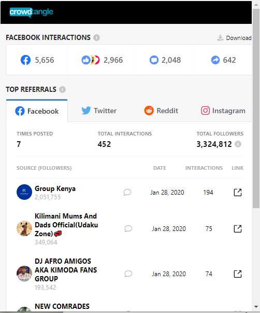Click the Group Kenya avatar thumbnail
The width and height of the screenshot is (260, 313).
[x=24, y=192]
